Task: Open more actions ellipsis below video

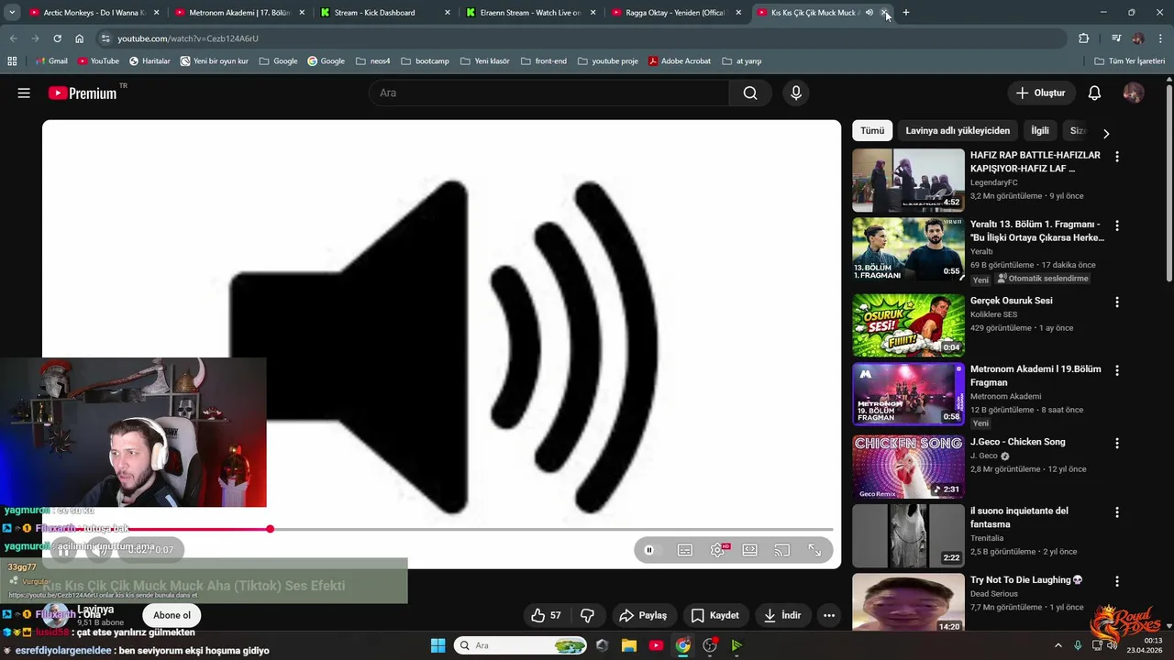Action: [829, 615]
